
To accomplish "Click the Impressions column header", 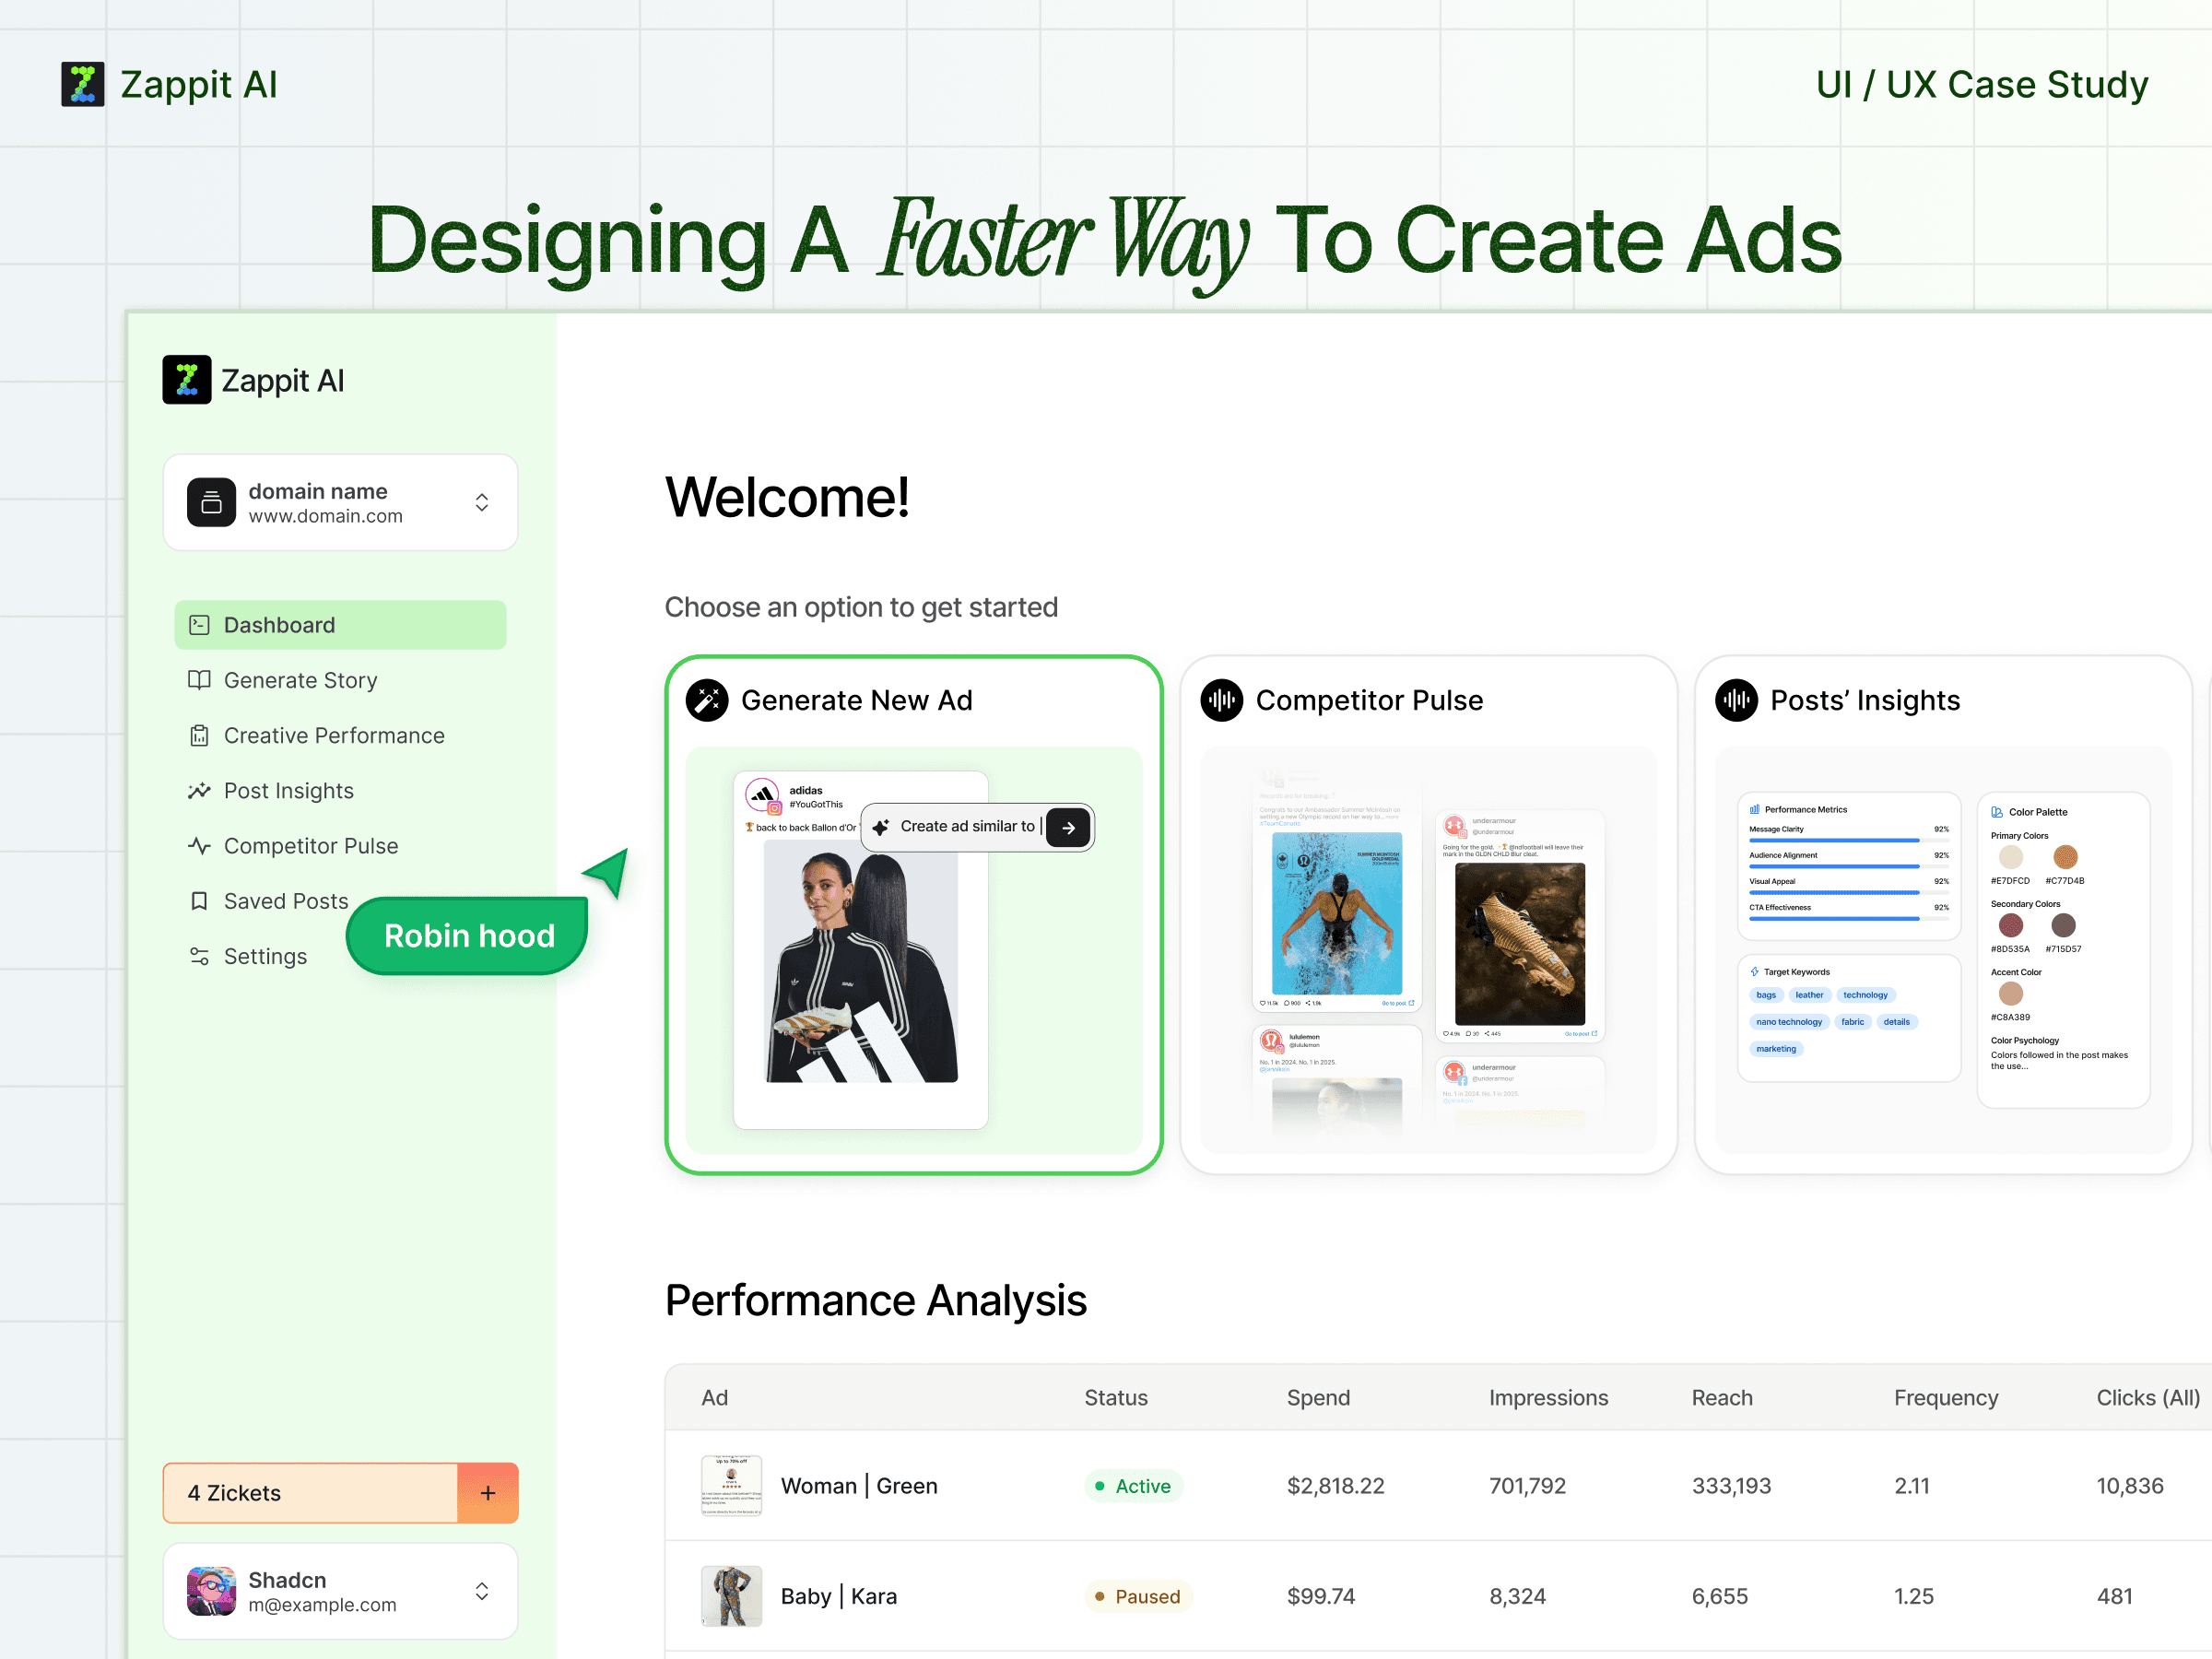I will tap(1548, 1398).
